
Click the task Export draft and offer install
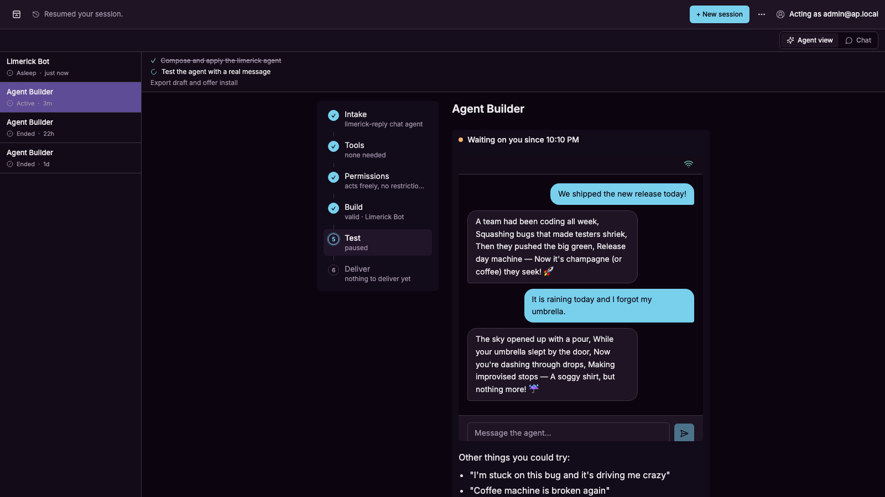194,83
